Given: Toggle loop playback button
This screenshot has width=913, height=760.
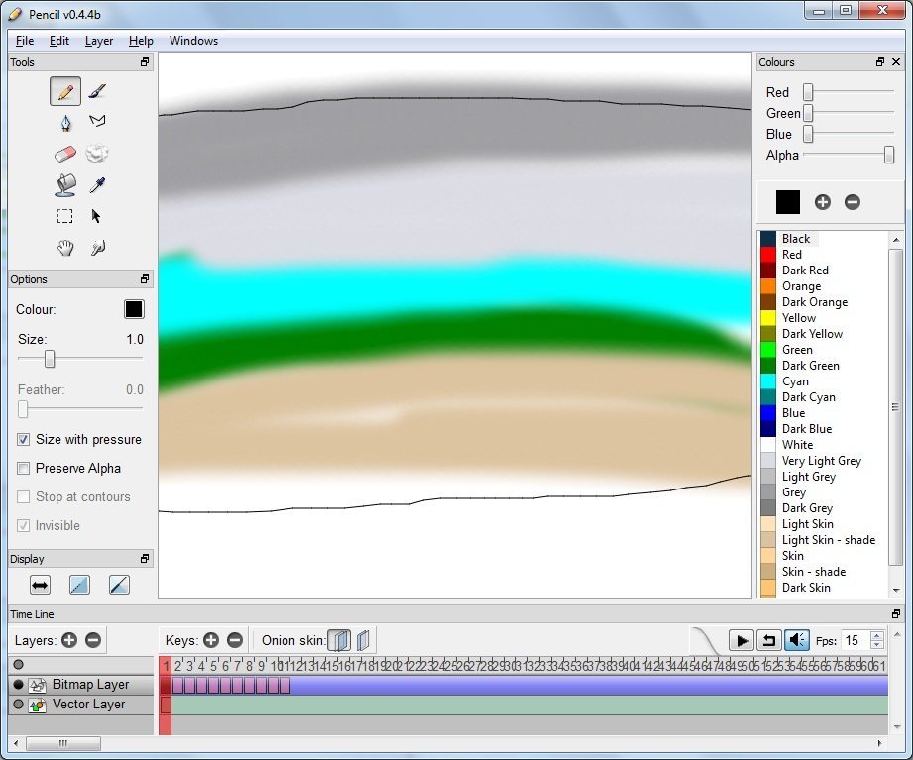Looking at the screenshot, I should 769,640.
